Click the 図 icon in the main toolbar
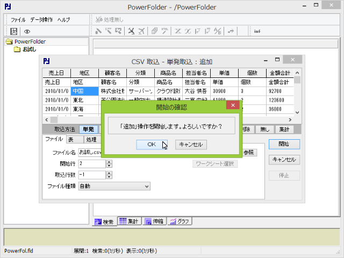344x258 pixels. (x=13, y=31)
